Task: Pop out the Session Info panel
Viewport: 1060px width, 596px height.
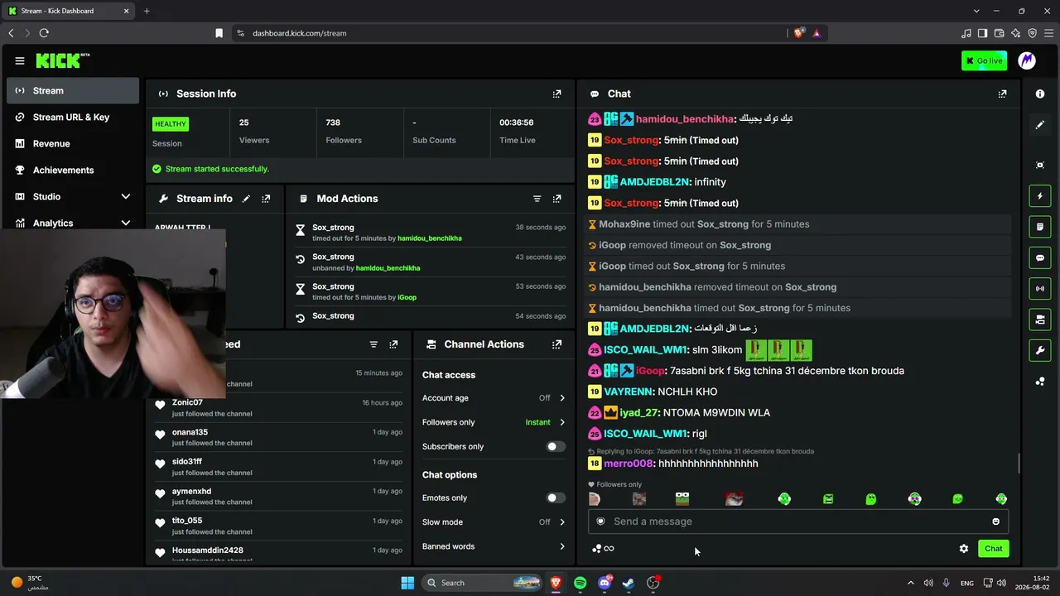Action: tap(556, 94)
